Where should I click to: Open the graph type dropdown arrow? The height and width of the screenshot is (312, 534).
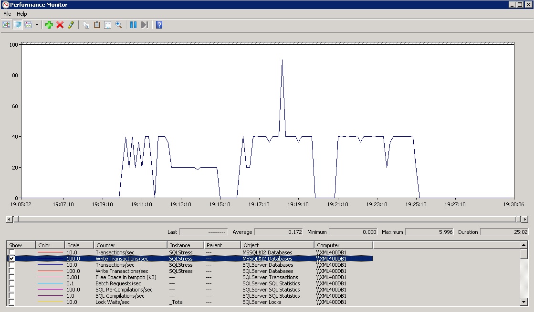click(x=37, y=25)
